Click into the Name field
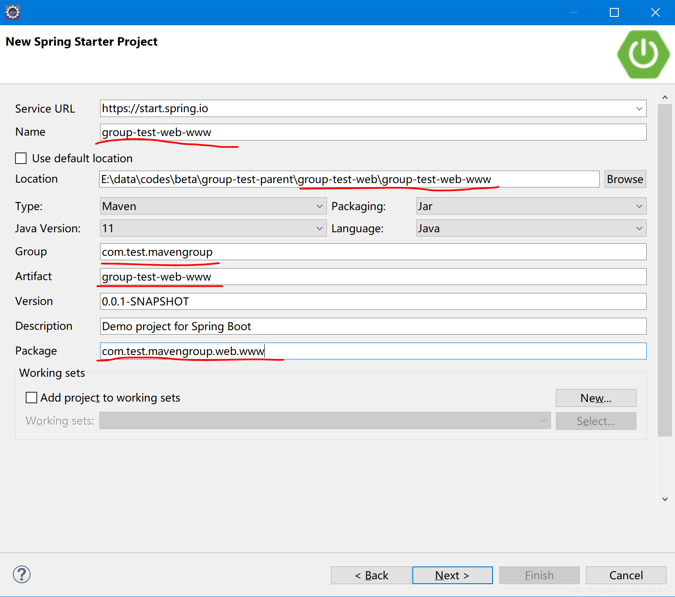 point(373,132)
